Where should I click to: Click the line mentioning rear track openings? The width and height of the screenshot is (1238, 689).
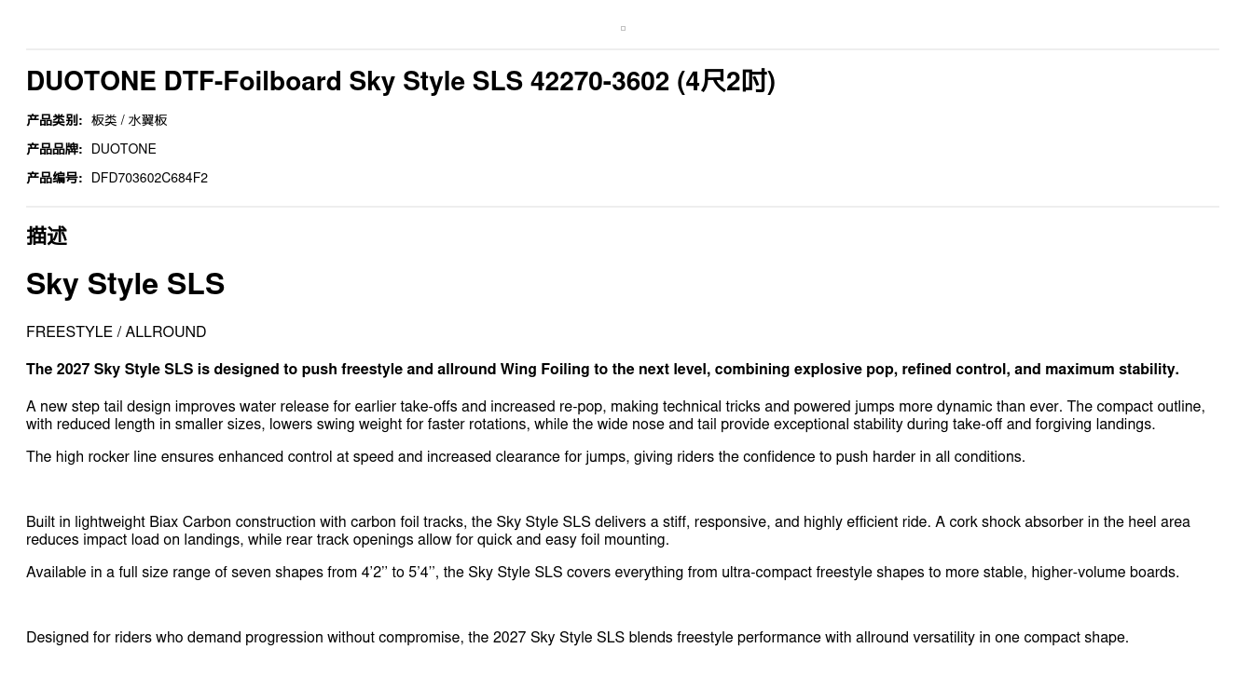[348, 540]
